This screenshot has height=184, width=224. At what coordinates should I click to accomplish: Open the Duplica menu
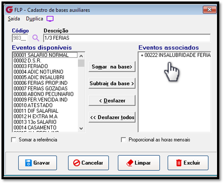coord(35,19)
